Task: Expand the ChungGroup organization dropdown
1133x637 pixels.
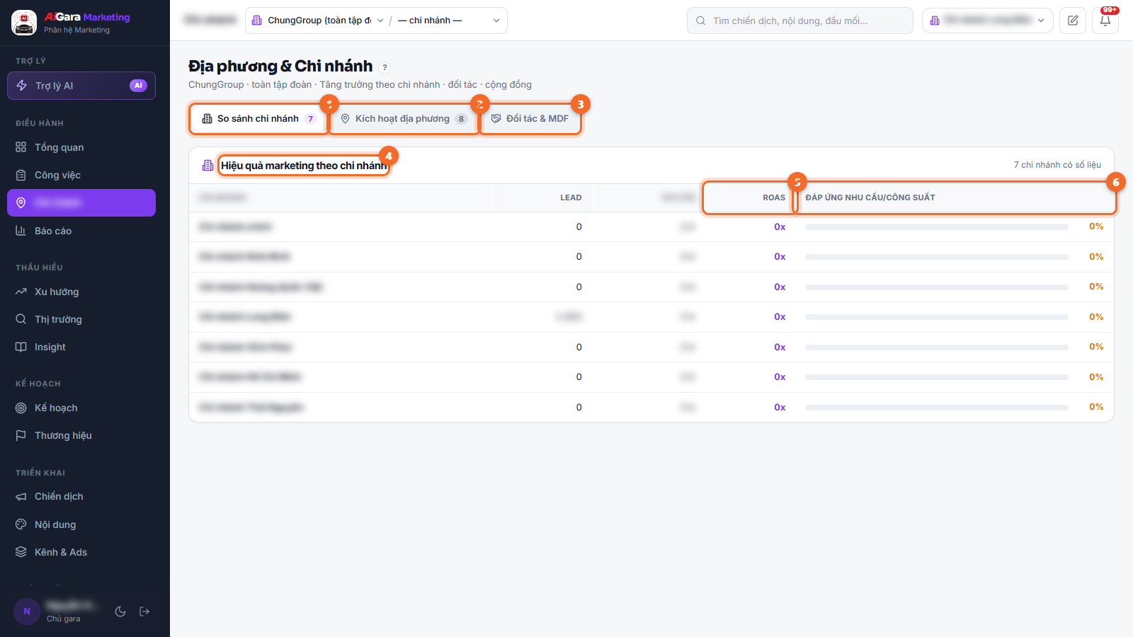Action: (x=318, y=21)
